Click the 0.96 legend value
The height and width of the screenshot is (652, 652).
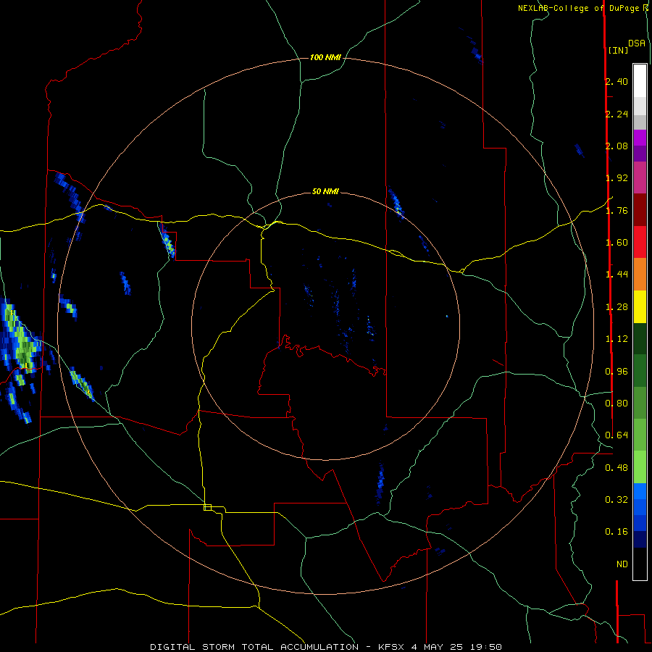[617, 372]
